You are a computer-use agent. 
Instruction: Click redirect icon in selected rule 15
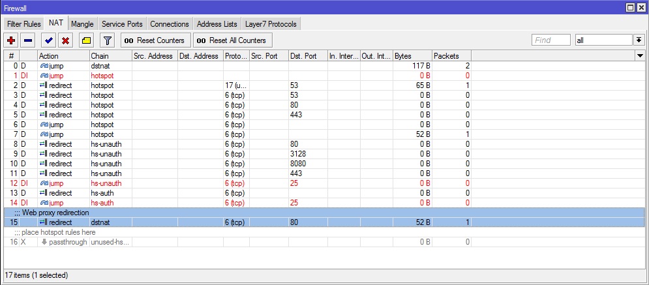click(x=44, y=222)
